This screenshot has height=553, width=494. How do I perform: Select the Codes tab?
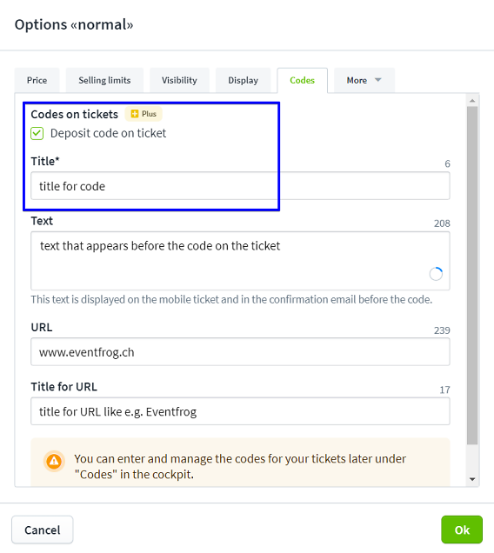coord(302,80)
